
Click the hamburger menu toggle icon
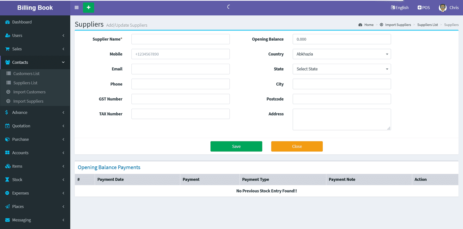click(76, 8)
